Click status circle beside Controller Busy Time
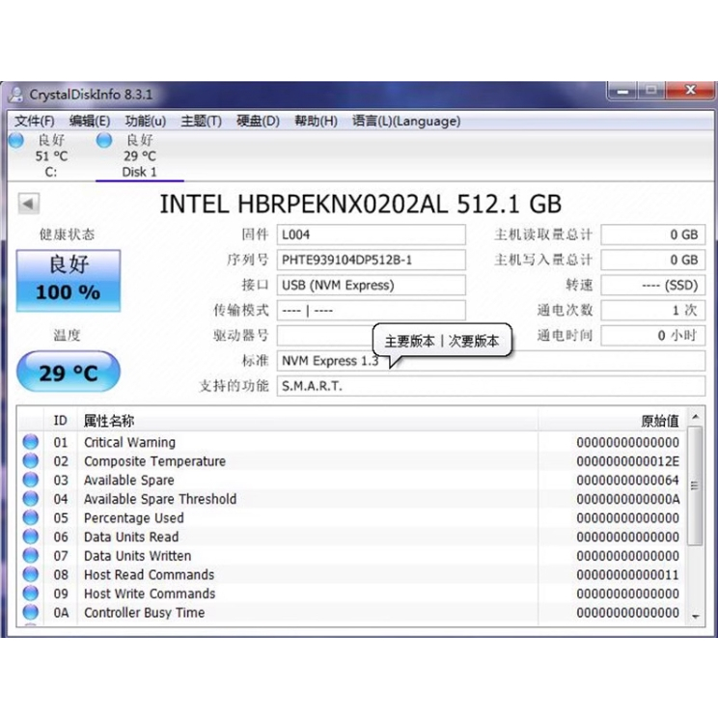Viewport: 718px width, 718px height. coord(31,613)
